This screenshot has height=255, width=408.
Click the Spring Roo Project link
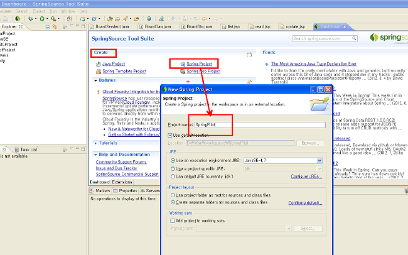[203, 71]
